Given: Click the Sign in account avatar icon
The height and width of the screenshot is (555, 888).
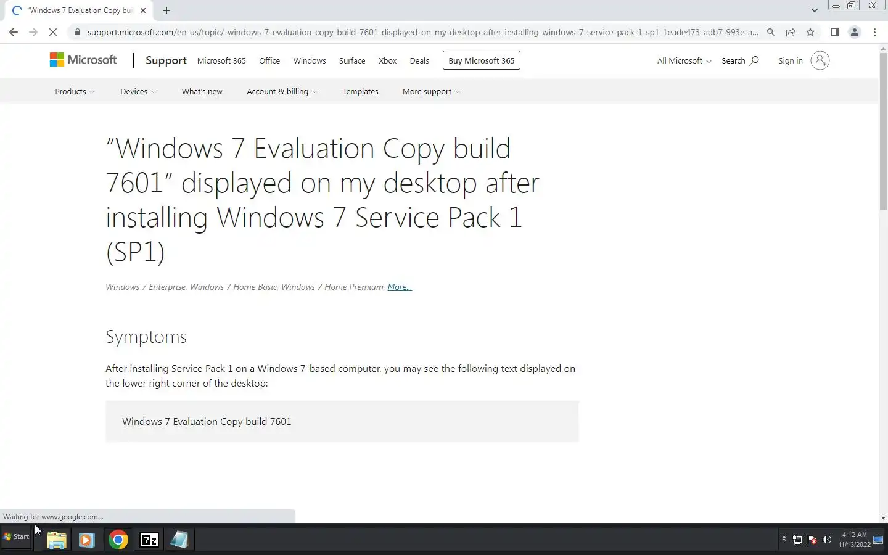Looking at the screenshot, I should [820, 60].
